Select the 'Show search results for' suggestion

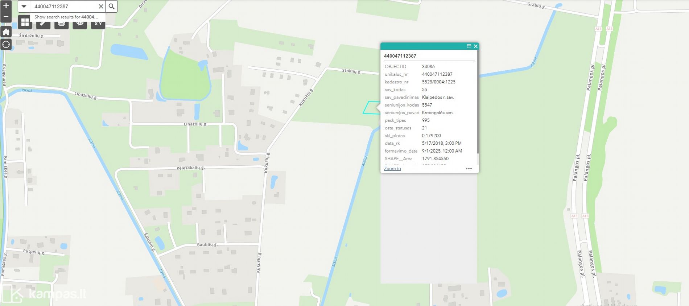66,17
